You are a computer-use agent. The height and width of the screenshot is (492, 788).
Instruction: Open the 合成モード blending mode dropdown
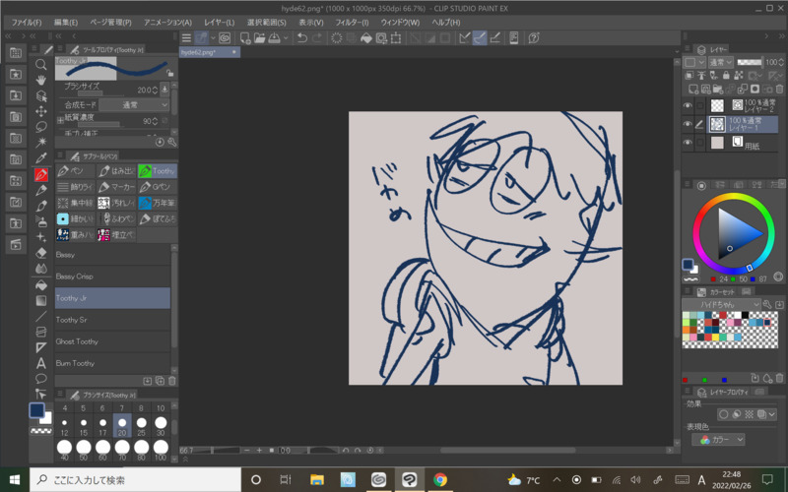134,105
